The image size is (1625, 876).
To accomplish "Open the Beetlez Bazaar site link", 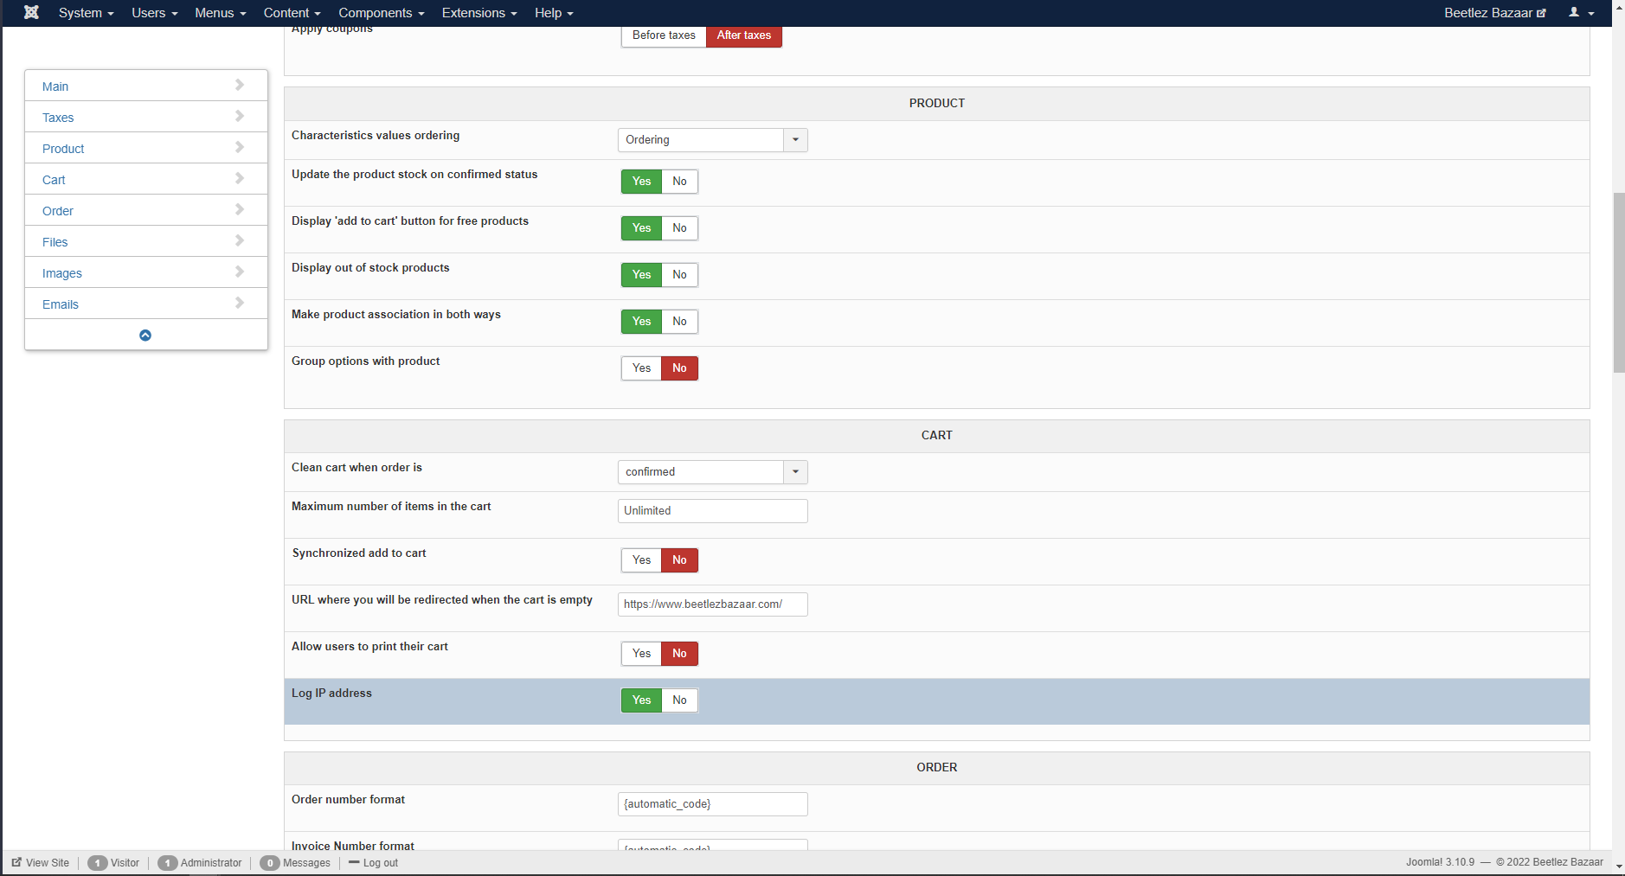I will click(x=1494, y=13).
